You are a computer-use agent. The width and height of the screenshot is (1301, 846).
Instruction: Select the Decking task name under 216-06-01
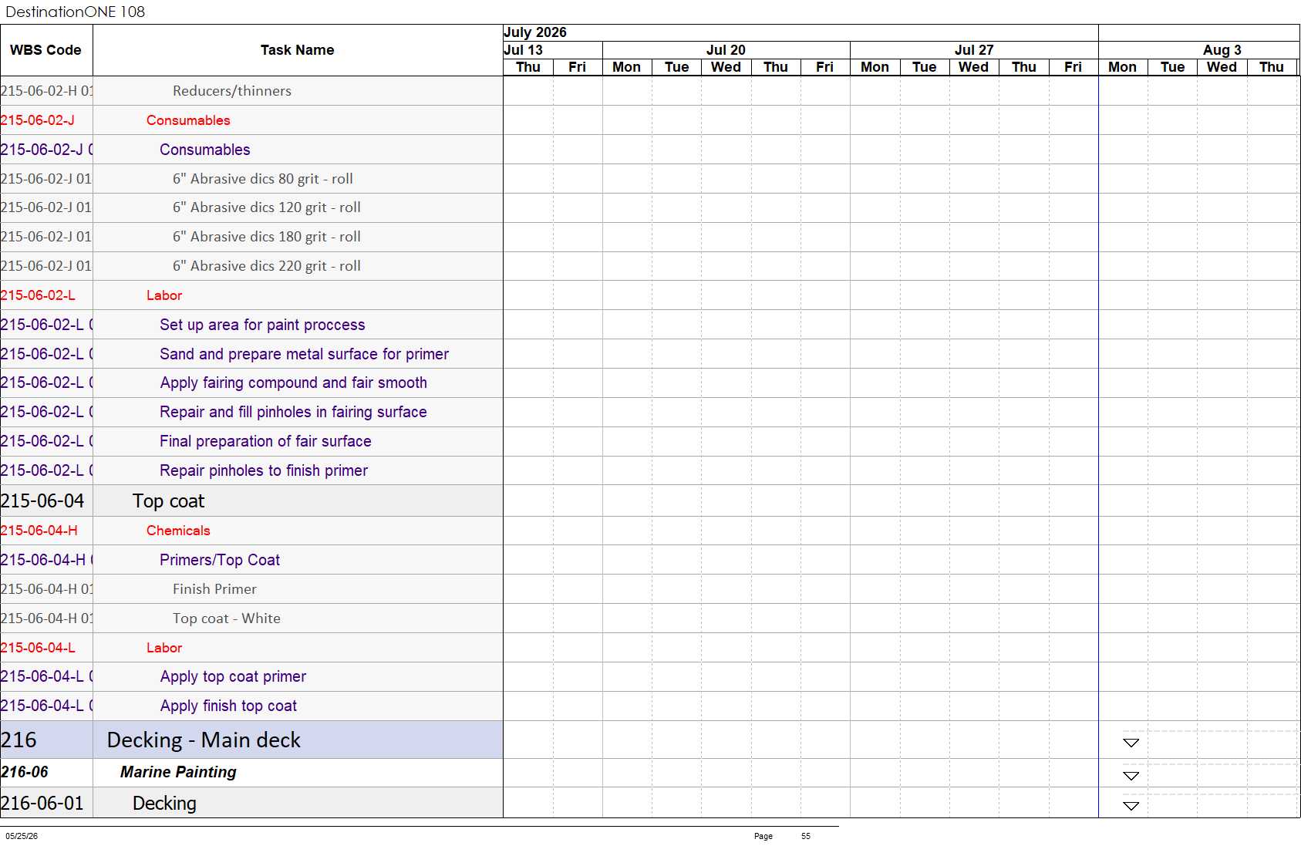click(x=164, y=804)
